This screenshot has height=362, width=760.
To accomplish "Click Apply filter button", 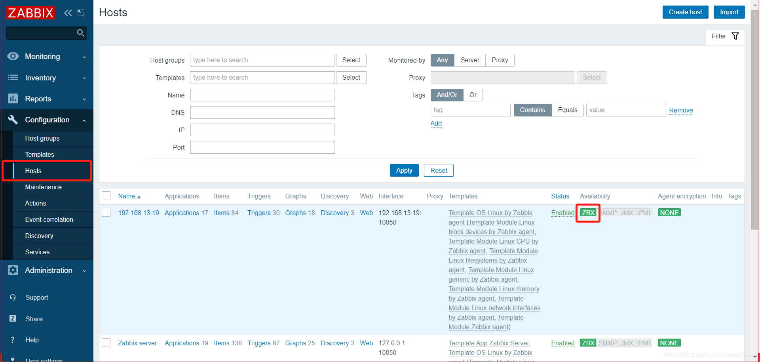I will click(404, 170).
